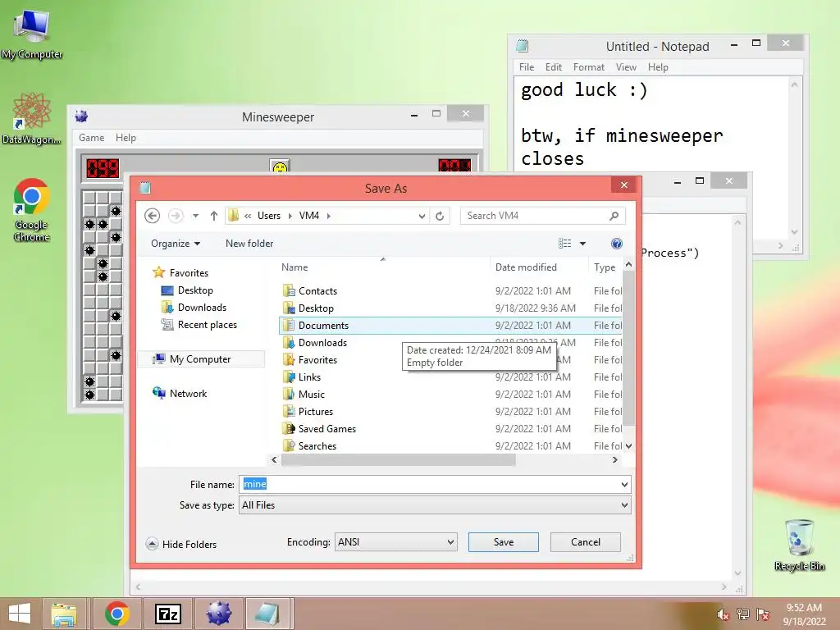840x630 pixels.
Task: Collapse folders with Hide Folders
Action: point(181,544)
